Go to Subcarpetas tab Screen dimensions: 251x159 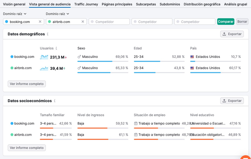tap(146, 4)
